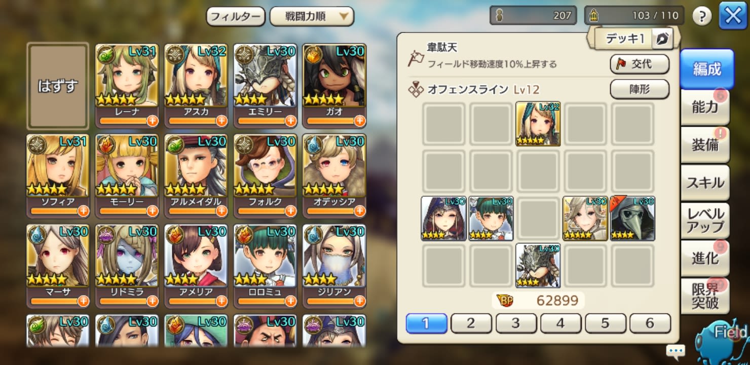Switch to the スキル tab
750x365 pixels.
pos(705,182)
